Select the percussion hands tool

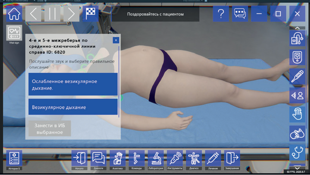click(x=297, y=133)
